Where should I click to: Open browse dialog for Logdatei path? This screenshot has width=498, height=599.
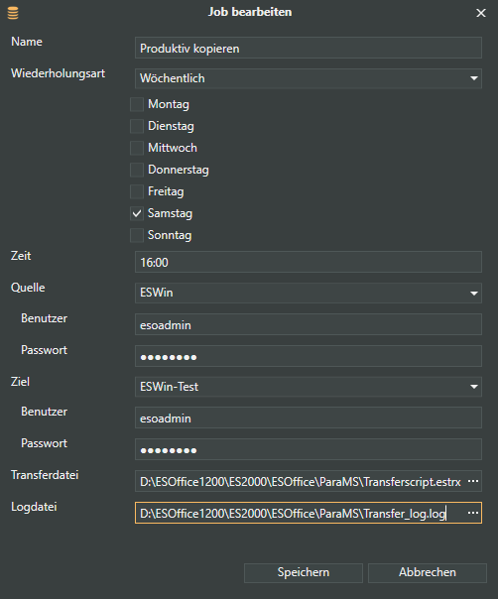pyautogui.click(x=473, y=513)
